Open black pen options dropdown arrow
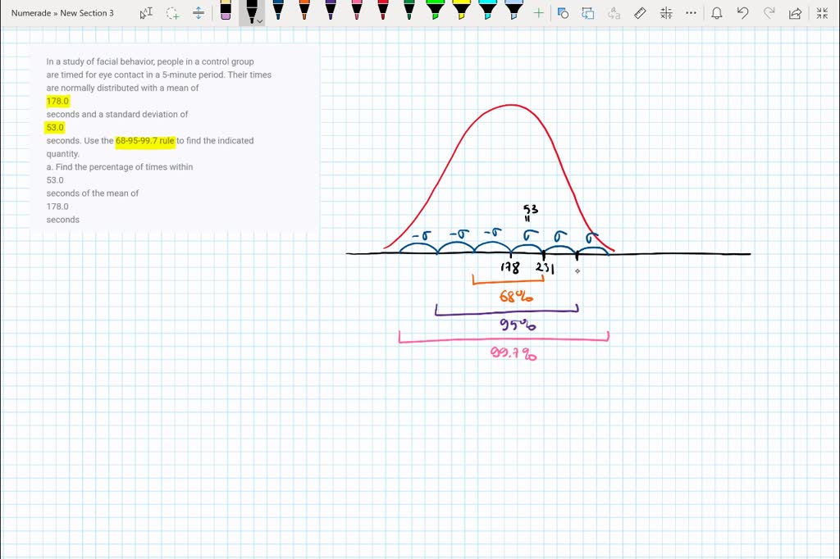Viewport: 840px width, 559px height. [260, 21]
